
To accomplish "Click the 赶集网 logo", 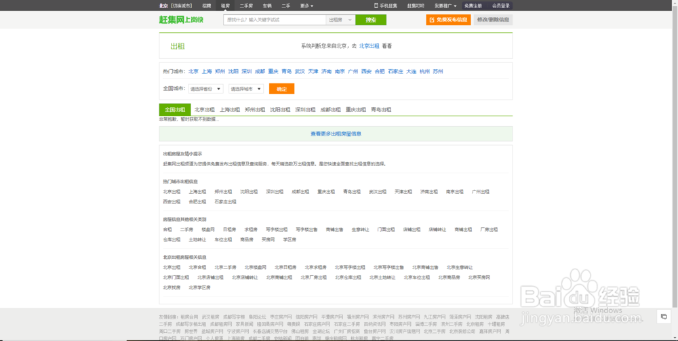I will (181, 20).
